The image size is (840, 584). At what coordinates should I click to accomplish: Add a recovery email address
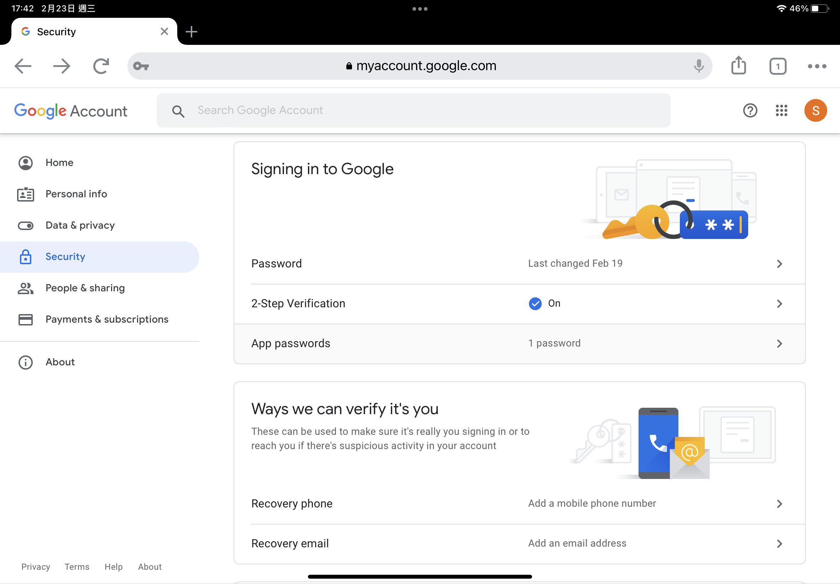point(577,543)
